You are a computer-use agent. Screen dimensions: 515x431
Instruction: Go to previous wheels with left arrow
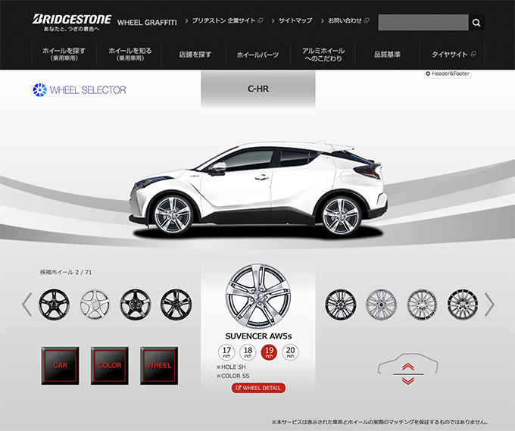pos(27,305)
